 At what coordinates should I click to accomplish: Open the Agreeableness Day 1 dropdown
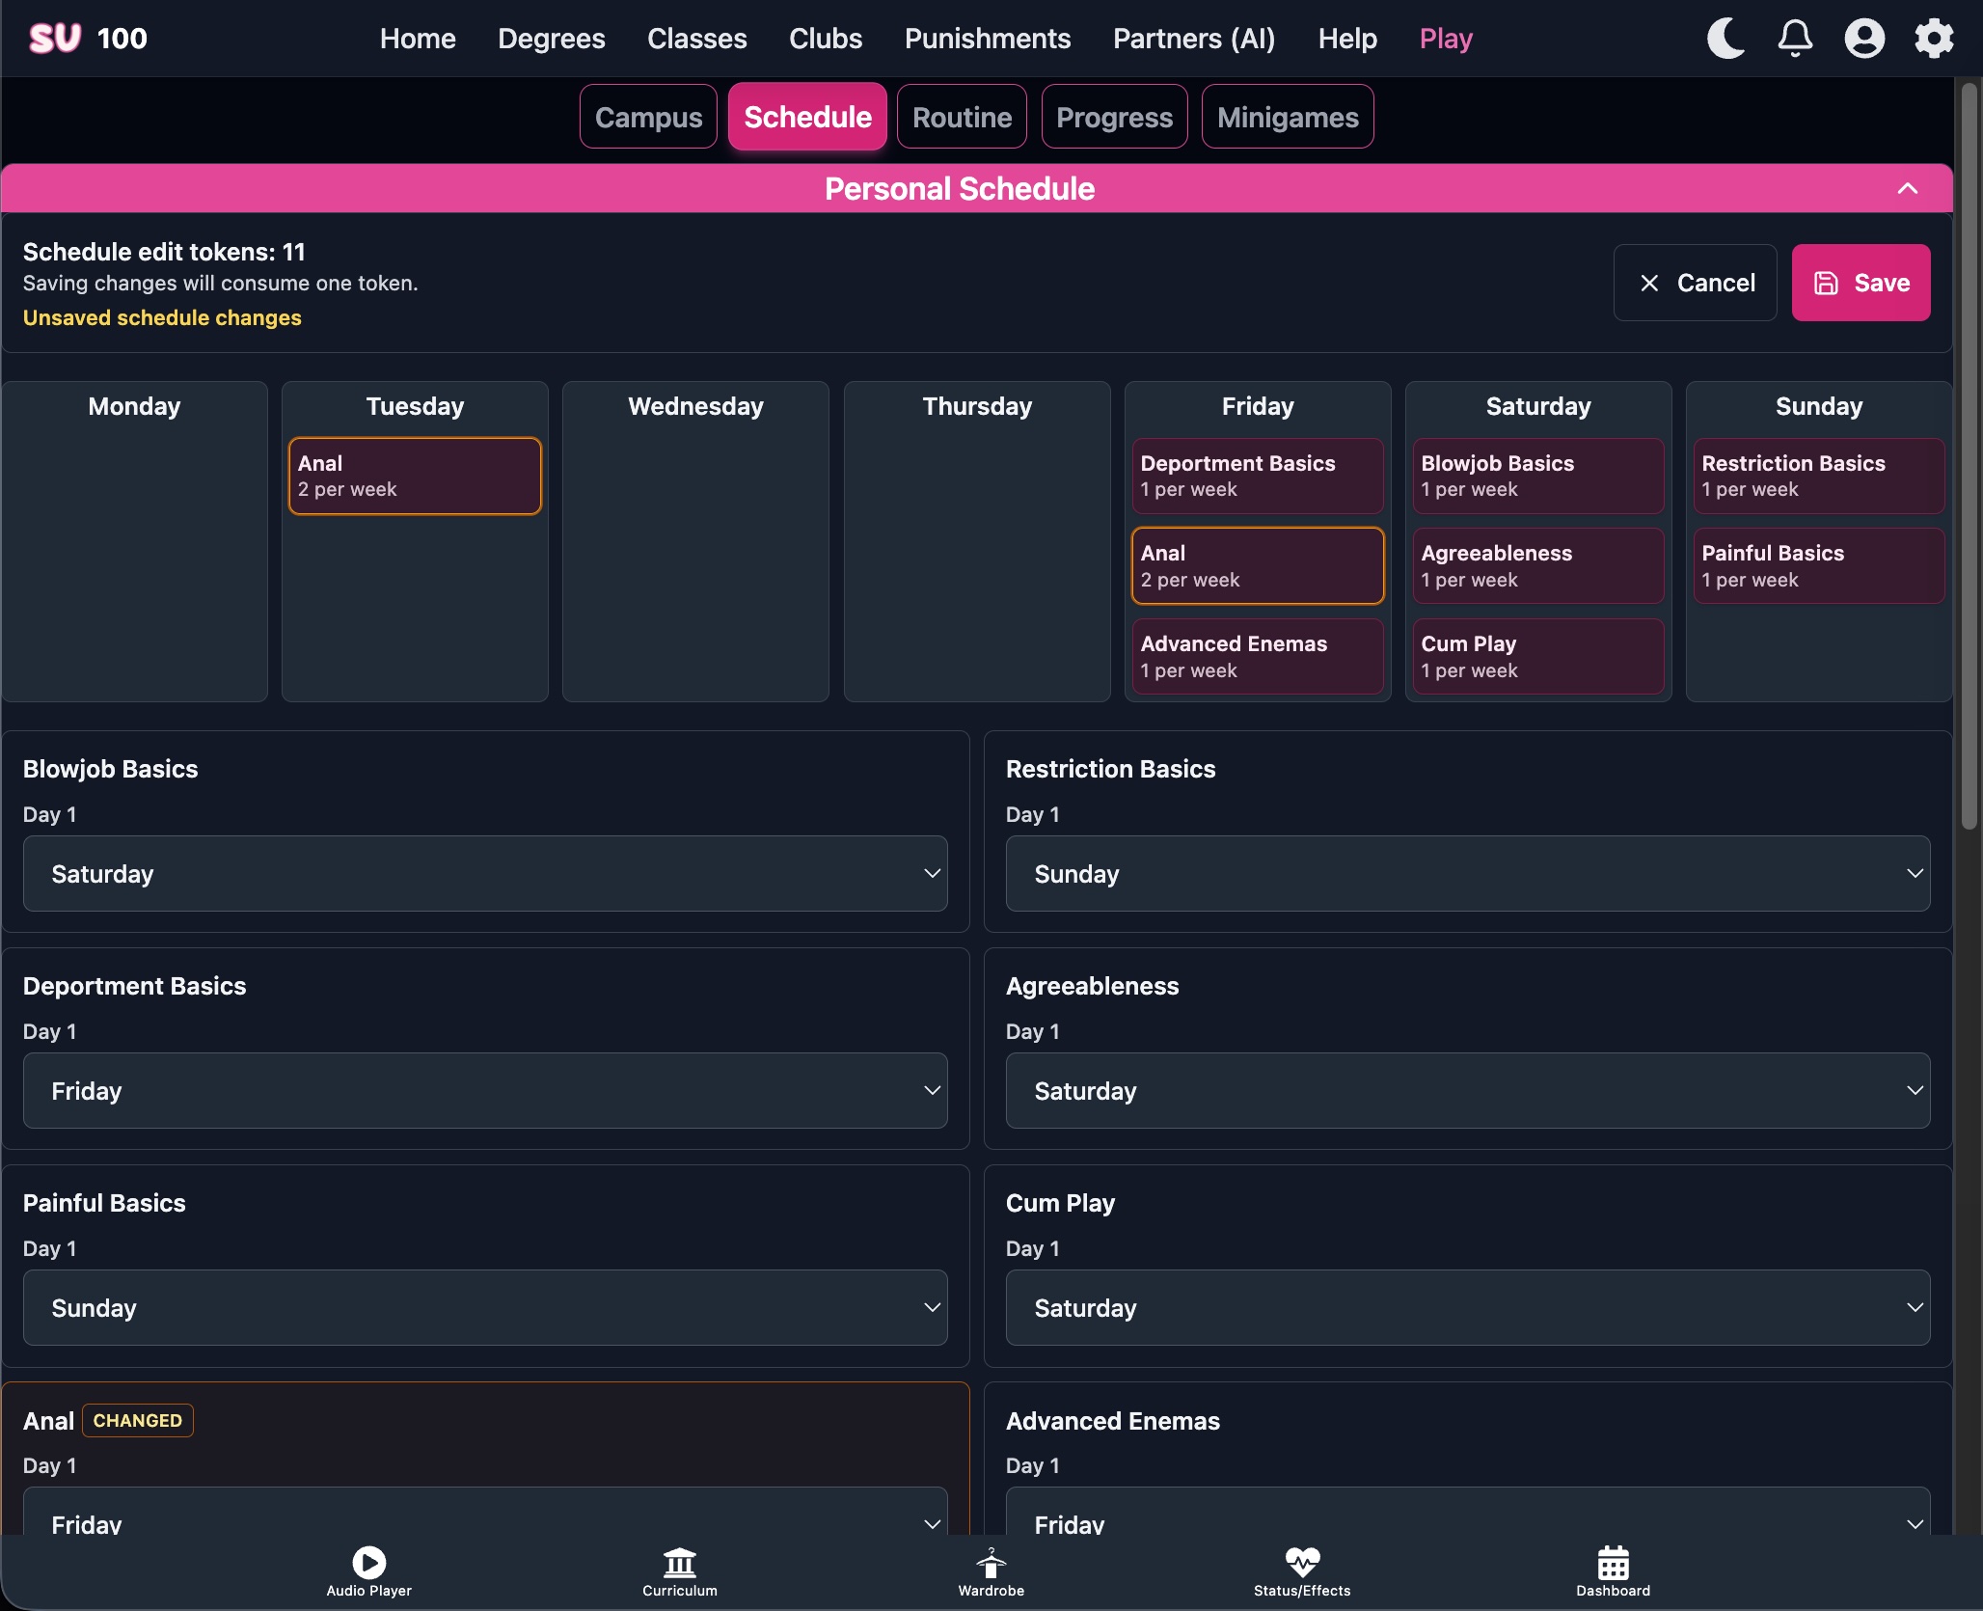coord(1468,1090)
